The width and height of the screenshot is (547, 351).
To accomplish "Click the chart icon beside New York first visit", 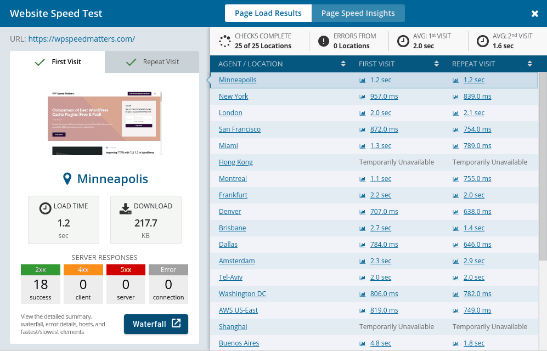I will click(x=363, y=97).
